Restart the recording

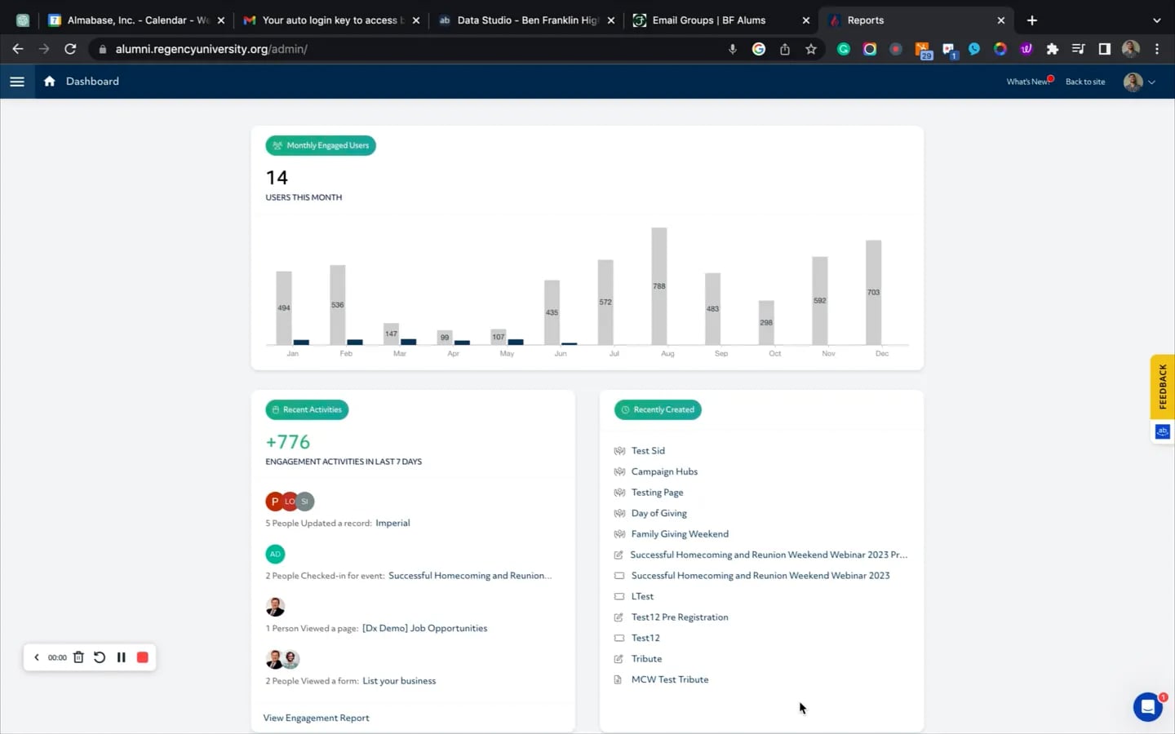click(x=100, y=657)
